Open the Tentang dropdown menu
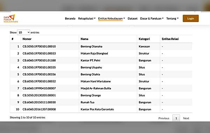 [x=172, y=19]
